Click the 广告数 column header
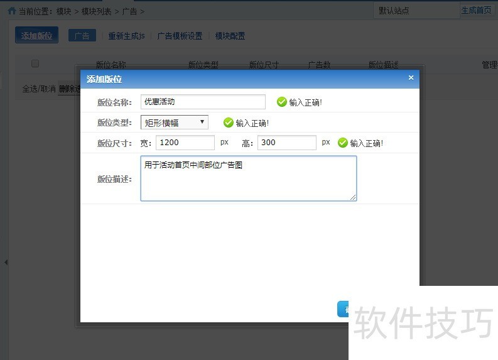 319,65
